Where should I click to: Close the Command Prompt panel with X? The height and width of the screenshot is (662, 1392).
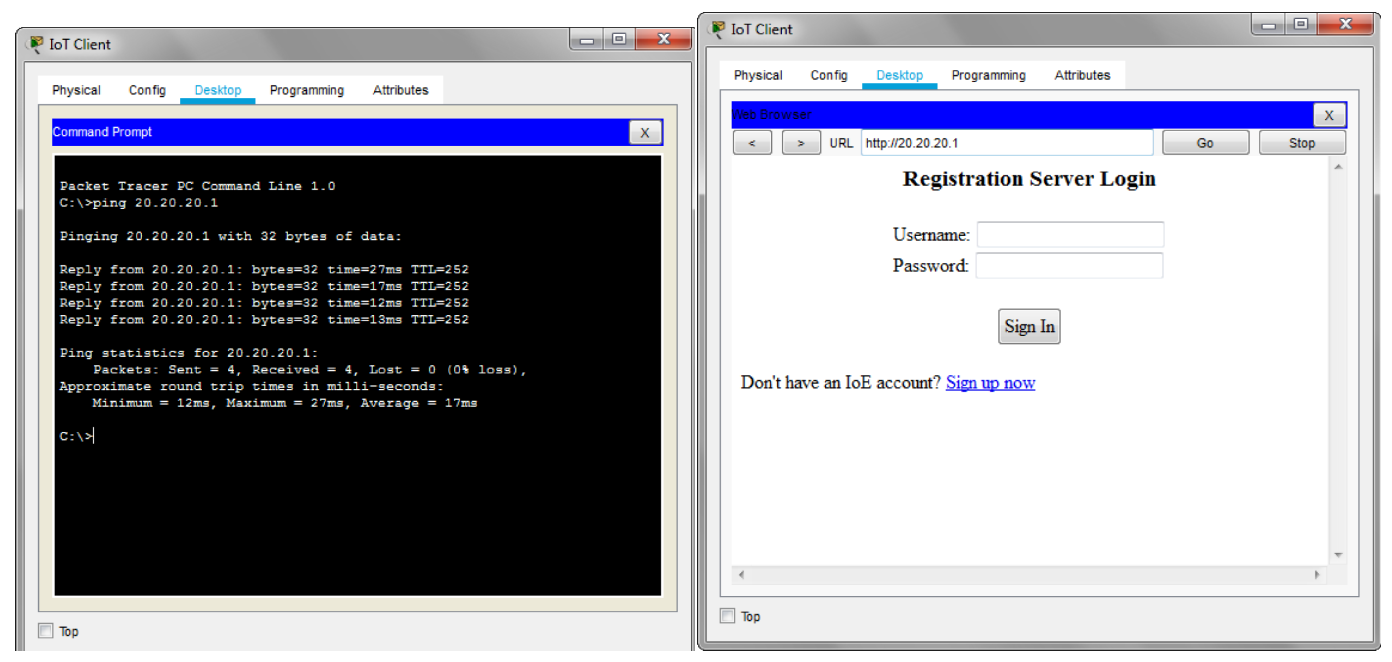coord(645,133)
